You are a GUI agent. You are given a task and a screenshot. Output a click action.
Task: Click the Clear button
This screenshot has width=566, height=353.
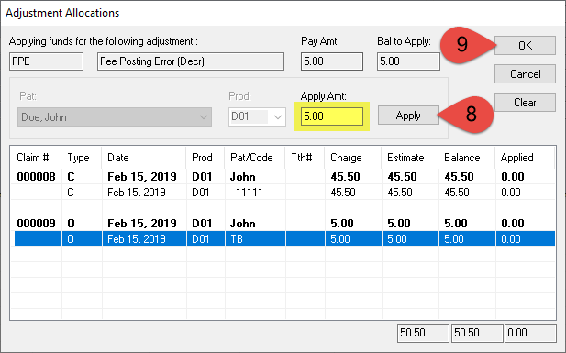525,103
